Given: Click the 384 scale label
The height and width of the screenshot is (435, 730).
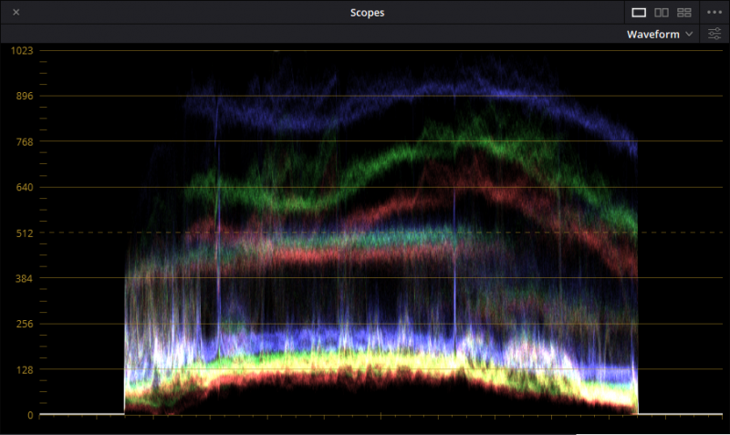Looking at the screenshot, I should click(x=25, y=279).
